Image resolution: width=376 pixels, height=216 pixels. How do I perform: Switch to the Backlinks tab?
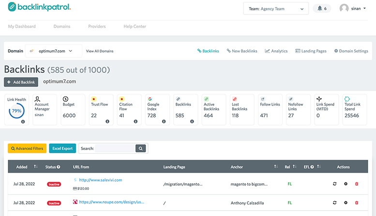tap(208, 51)
